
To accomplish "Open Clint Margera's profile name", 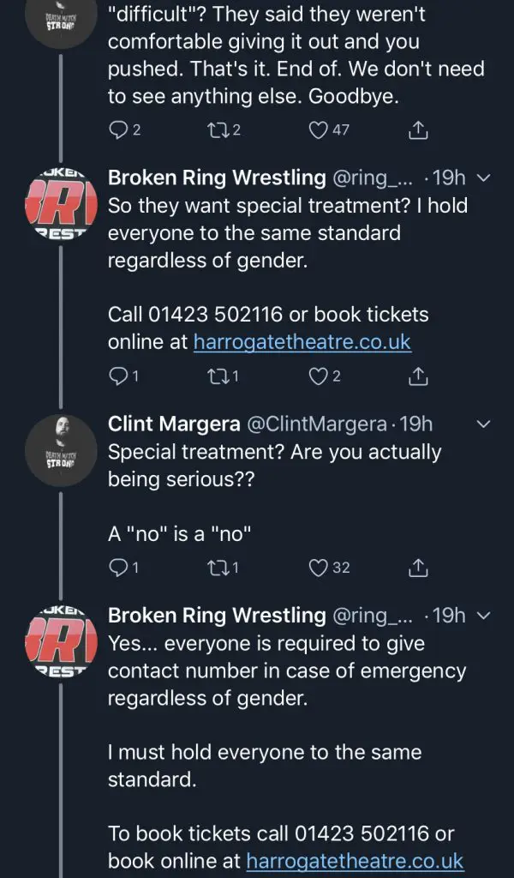I will click(175, 424).
